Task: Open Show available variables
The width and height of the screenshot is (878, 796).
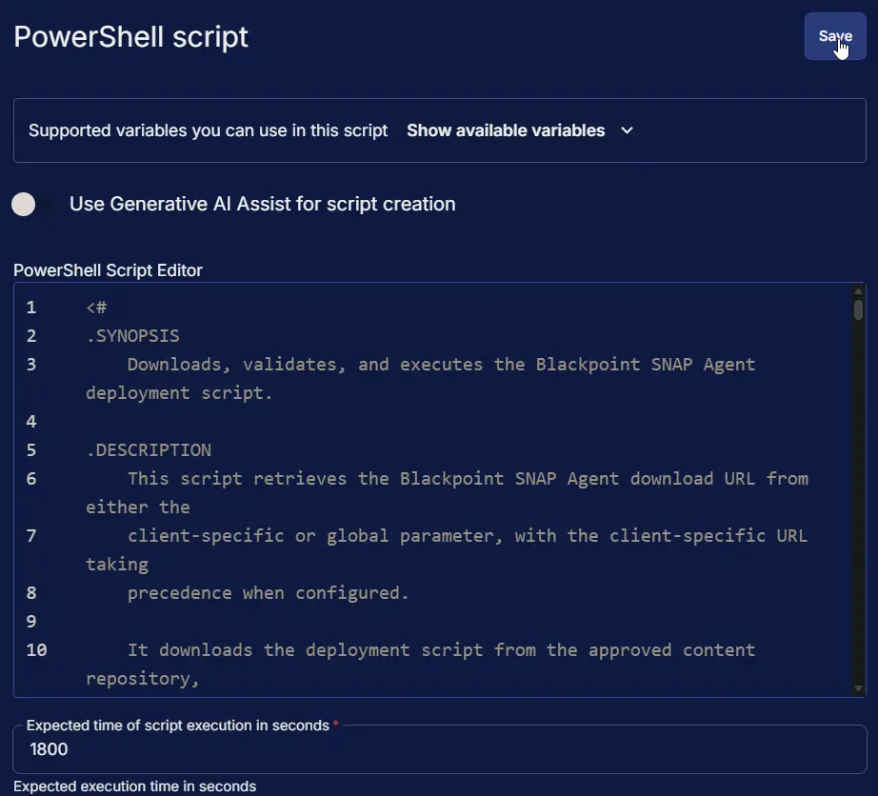Action: [x=505, y=130]
